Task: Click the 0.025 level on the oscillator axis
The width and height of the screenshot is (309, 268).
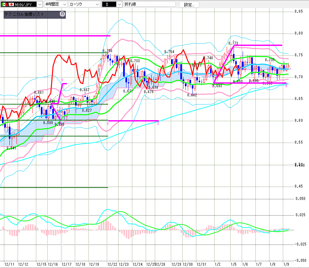Action: pos(301,215)
